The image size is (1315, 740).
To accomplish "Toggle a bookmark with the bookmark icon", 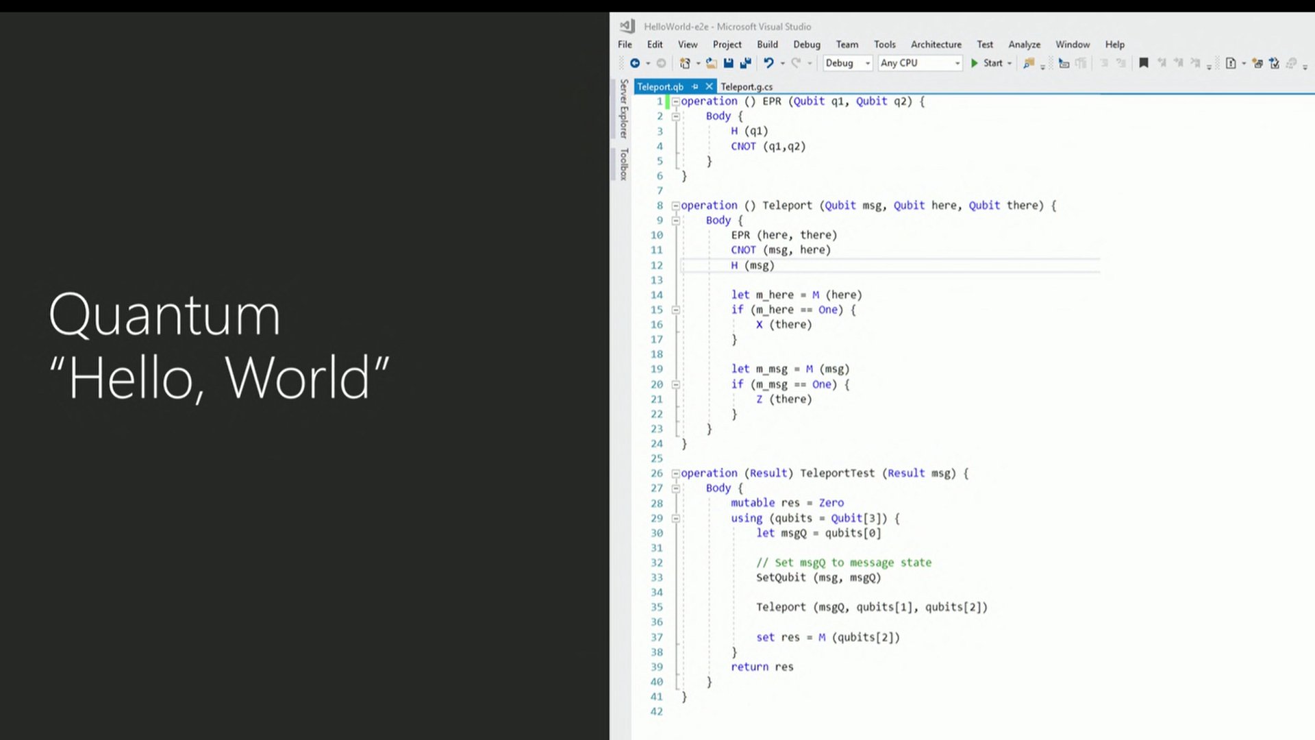I will coord(1143,63).
